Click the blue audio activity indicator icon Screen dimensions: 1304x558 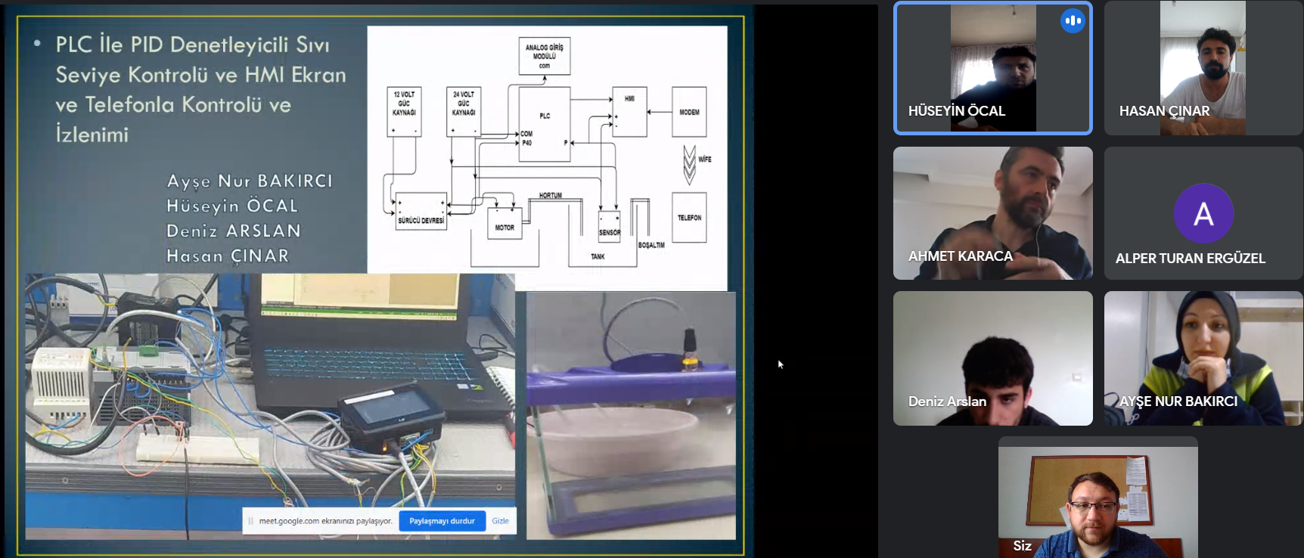1073,20
